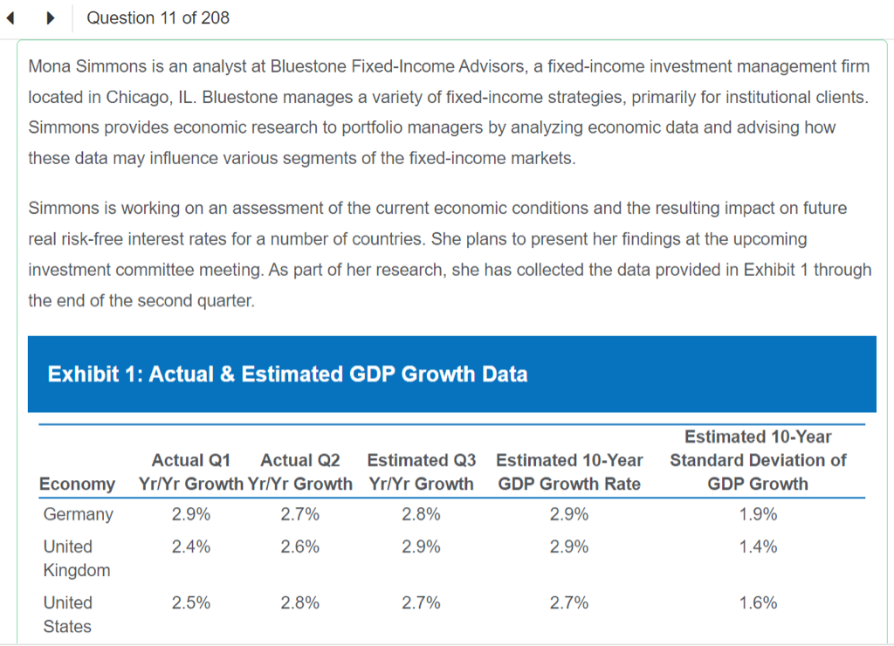Select United Kingdom's 1.4% standard deviation cell
This screenshot has width=894, height=646.
pyautogui.click(x=758, y=546)
